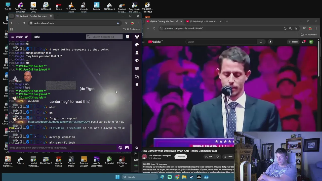
Task: Click the Wokecat message input box
Action: click(63, 148)
